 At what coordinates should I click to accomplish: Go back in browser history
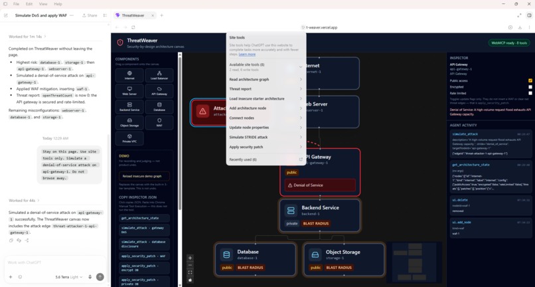117,27
